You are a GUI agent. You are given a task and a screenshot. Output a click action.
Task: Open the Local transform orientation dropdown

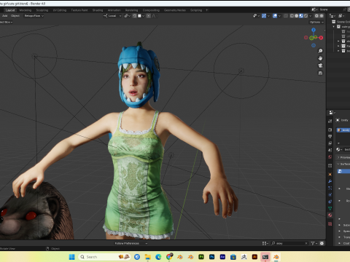pyautogui.click(x=112, y=16)
